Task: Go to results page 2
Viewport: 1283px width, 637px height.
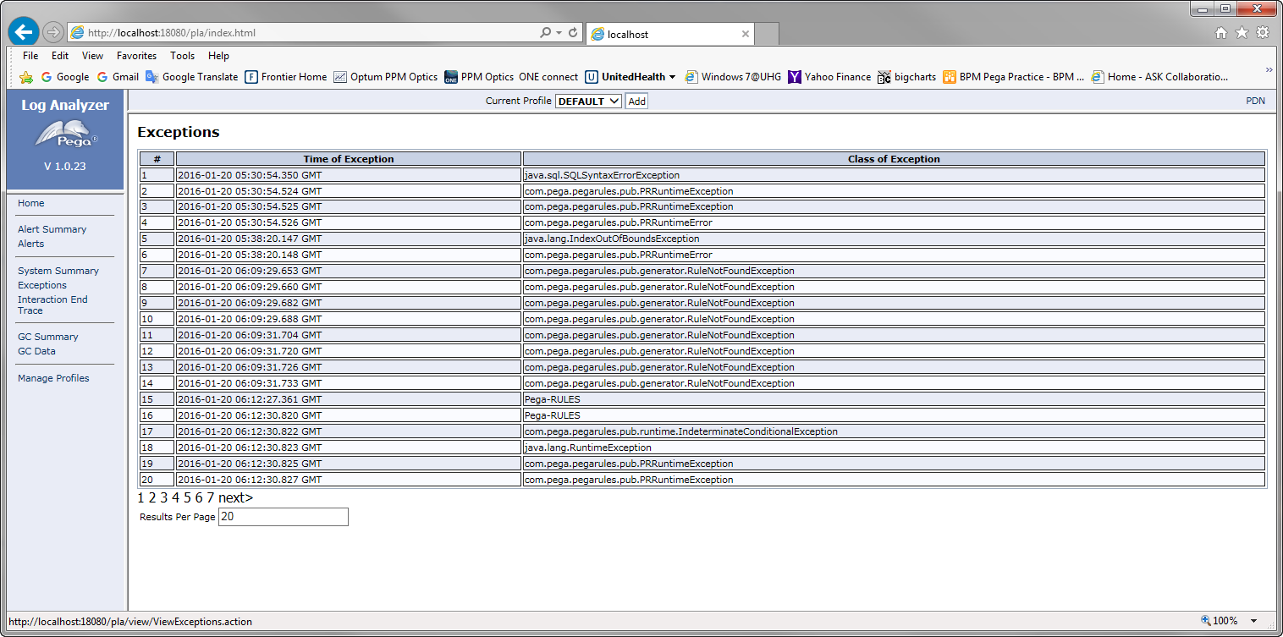Action: (x=152, y=497)
